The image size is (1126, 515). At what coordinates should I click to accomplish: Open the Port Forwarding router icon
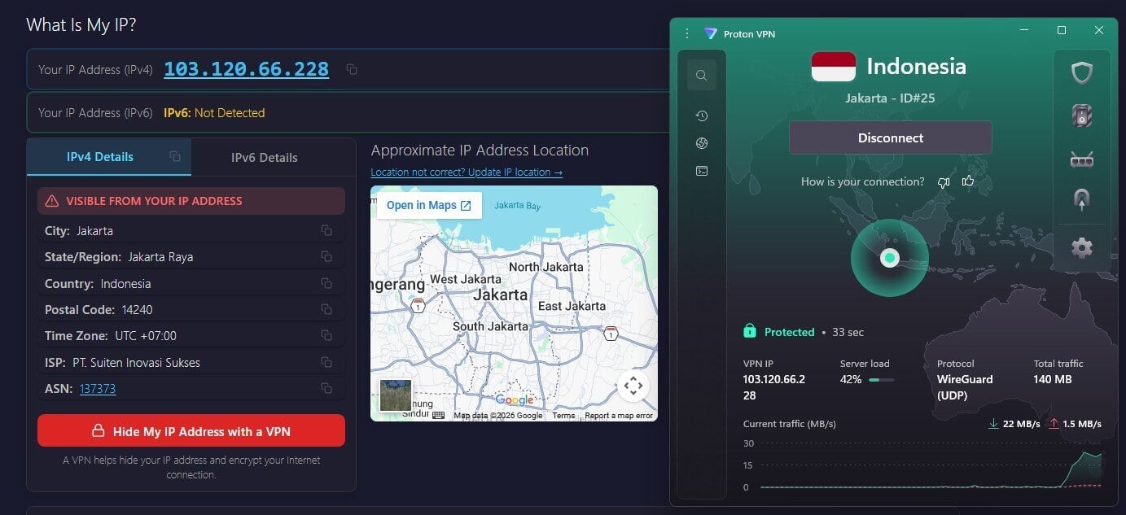pyautogui.click(x=1081, y=159)
